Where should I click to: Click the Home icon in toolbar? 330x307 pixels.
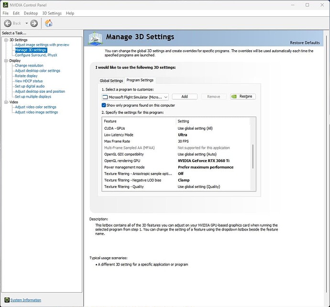click(x=48, y=23)
